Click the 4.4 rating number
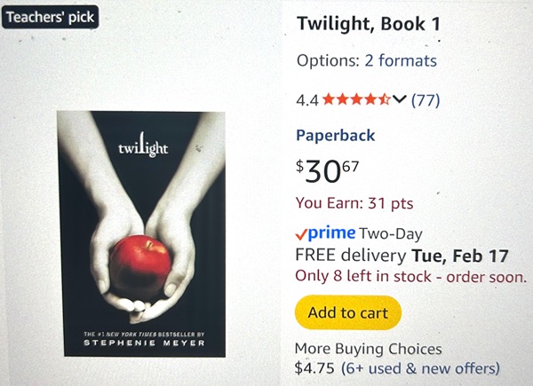Screen dimensions: 533x386 point(307,99)
